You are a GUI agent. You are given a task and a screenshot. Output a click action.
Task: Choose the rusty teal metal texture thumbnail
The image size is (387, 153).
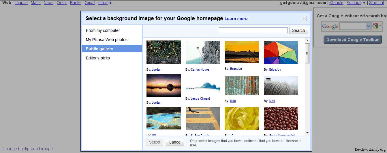click(x=242, y=85)
